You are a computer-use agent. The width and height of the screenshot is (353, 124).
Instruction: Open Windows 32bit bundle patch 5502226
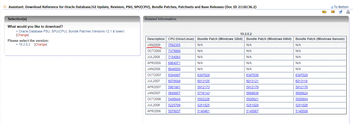203,99
